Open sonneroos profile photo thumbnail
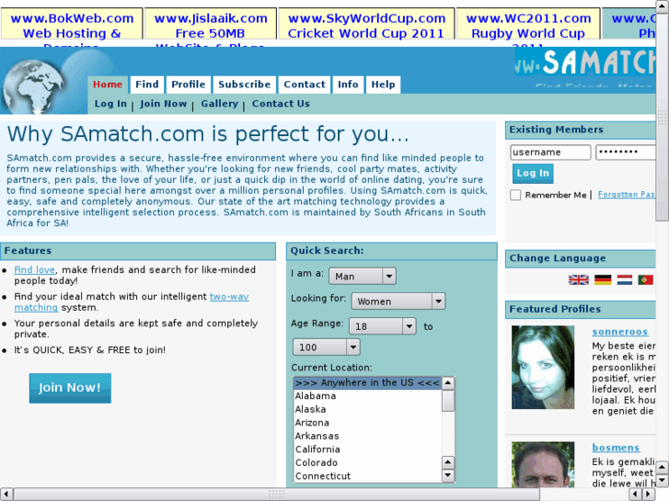The height and width of the screenshot is (501, 669). coord(543,368)
